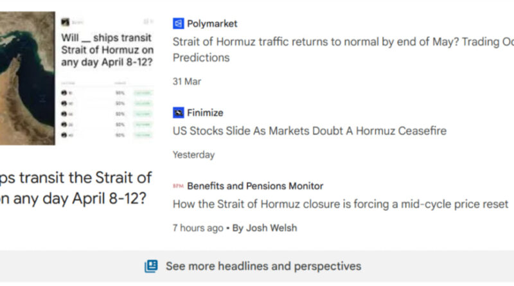Click the small avatar icon in thumbnail header
The image size is (514, 286).
coord(65,21)
